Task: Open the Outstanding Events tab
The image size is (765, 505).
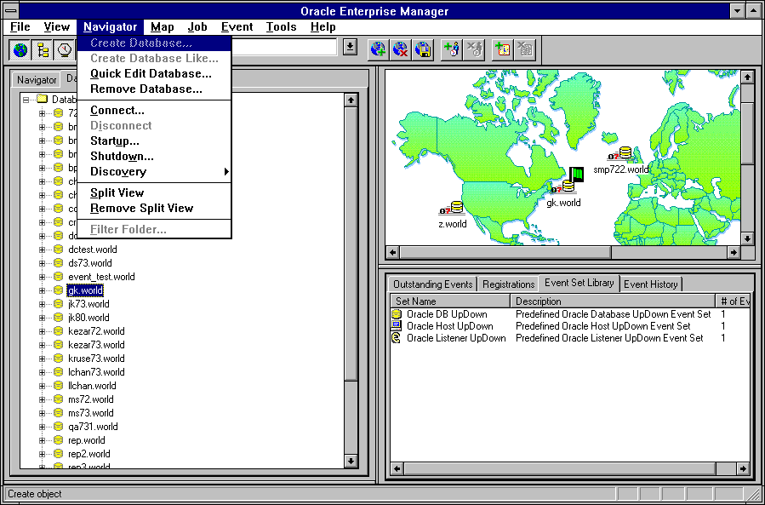Action: click(x=431, y=284)
